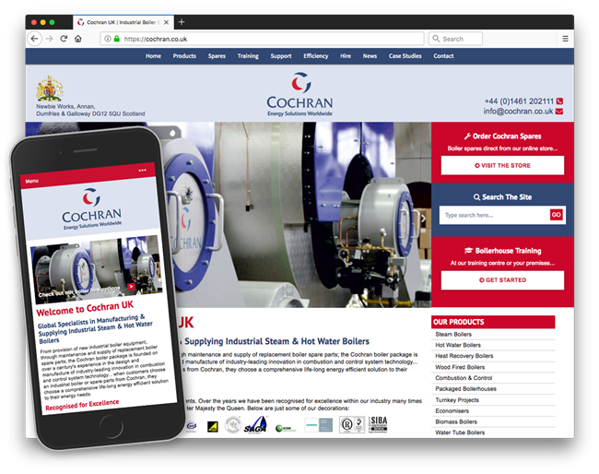The width and height of the screenshot is (599, 474).
Task: Click the SAGA accreditation logo
Action: (x=255, y=425)
